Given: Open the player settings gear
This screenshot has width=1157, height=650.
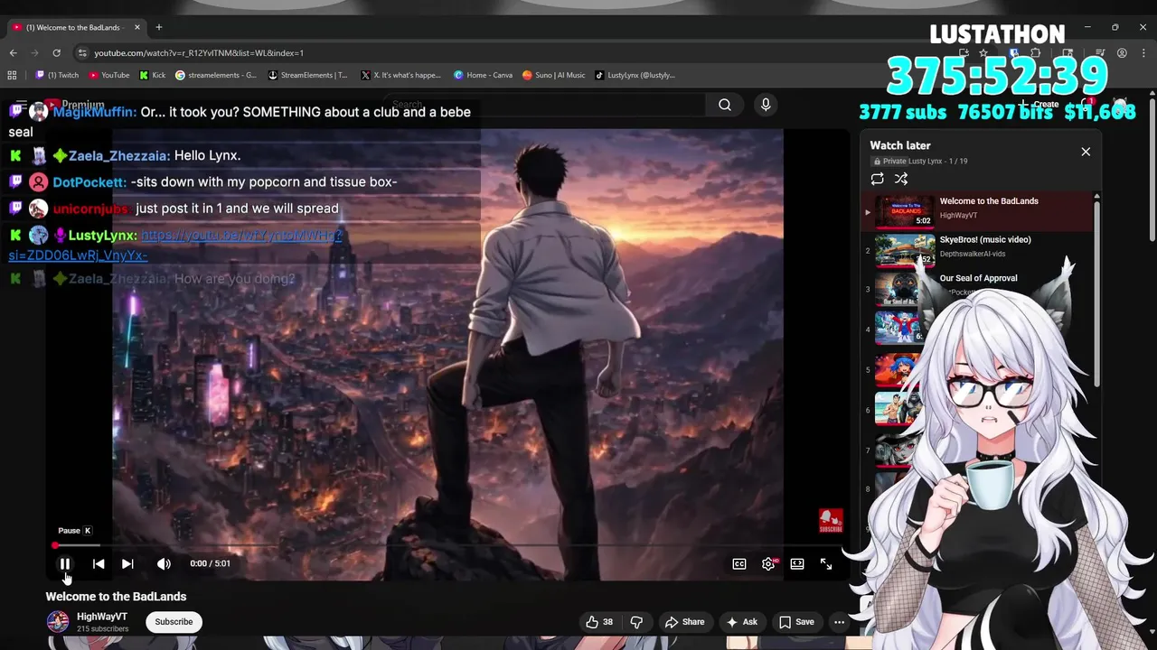Looking at the screenshot, I should click(x=768, y=563).
